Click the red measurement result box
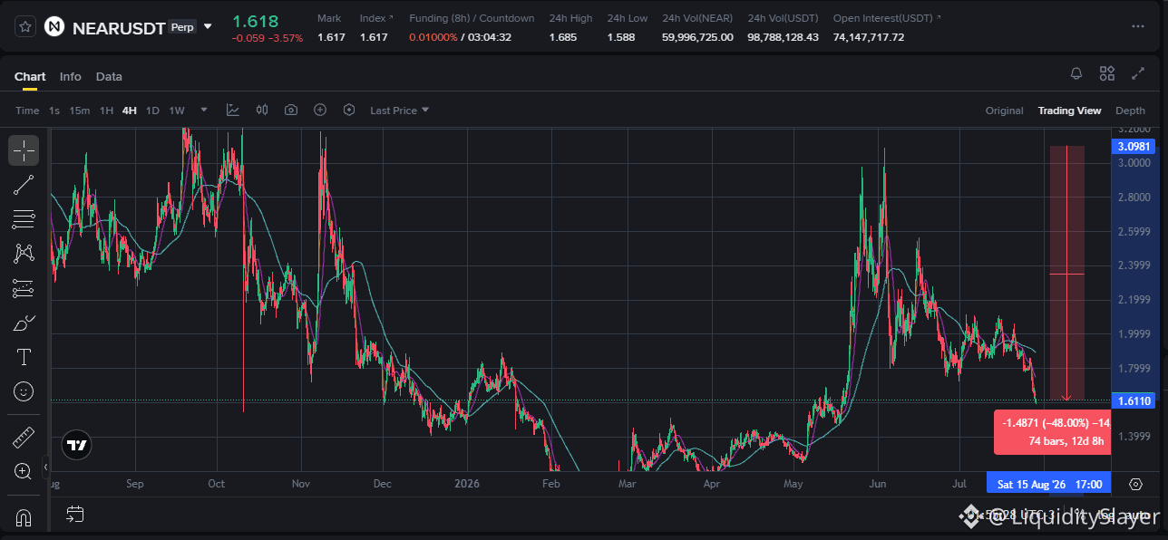Image resolution: width=1168 pixels, height=540 pixels. [x=1053, y=432]
